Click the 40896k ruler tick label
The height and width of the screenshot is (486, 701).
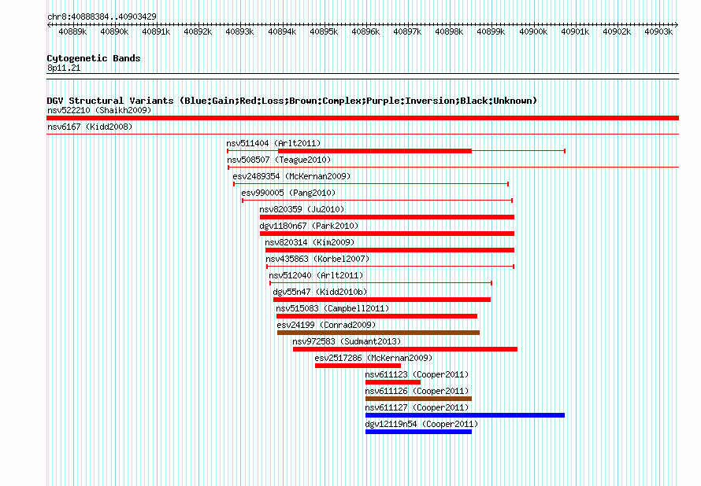(x=365, y=31)
